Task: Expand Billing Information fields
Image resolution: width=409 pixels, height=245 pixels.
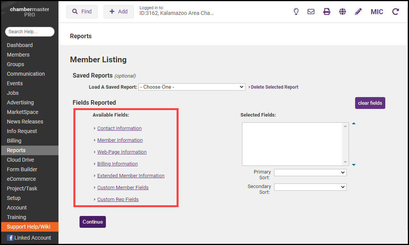Action: pyautogui.click(x=117, y=164)
